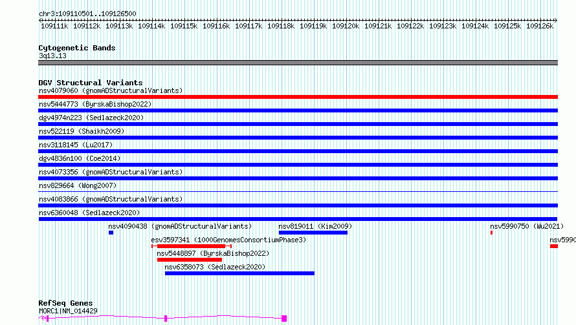Viewport: 576px width, 325px height.
Task: Click the chr3:109110501..109126500 coordinates text
Action: tap(87, 14)
